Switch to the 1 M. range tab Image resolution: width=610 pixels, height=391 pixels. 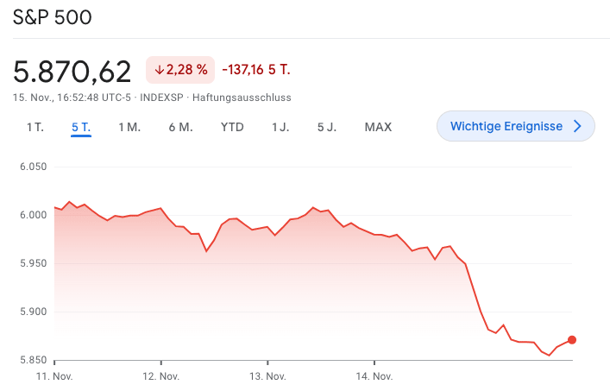129,127
